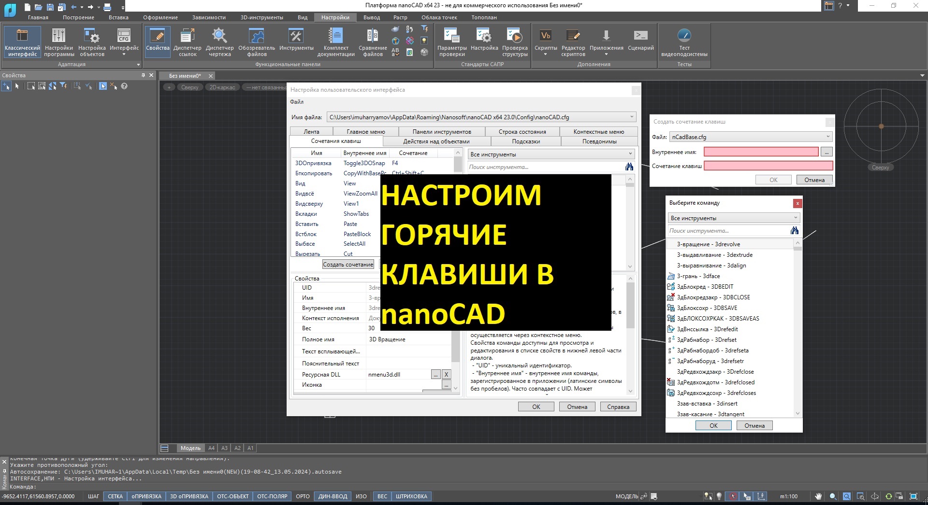Toggle ОРТО mode in the status bar
The height and width of the screenshot is (505, 928).
[302, 496]
